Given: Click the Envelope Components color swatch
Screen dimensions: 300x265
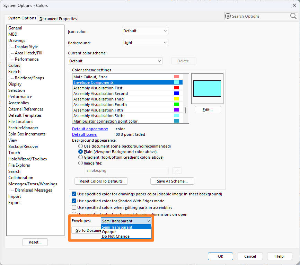Looking at the screenshot, I should [177, 82].
